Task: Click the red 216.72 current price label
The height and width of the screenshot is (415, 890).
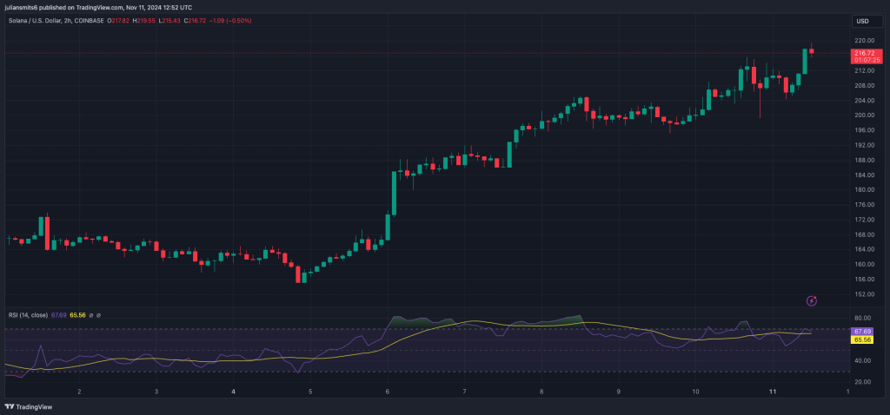Action: click(863, 54)
